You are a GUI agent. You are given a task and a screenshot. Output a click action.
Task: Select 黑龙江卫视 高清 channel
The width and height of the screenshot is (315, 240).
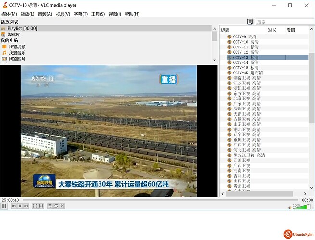point(249,155)
